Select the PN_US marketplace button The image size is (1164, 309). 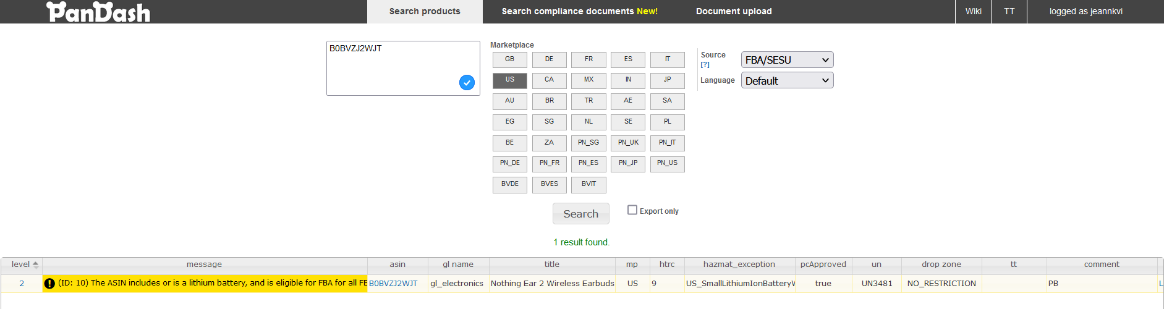coord(667,163)
